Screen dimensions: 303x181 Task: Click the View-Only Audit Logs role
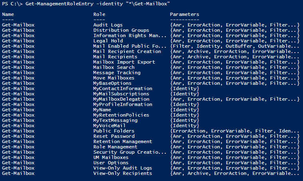[122, 168]
